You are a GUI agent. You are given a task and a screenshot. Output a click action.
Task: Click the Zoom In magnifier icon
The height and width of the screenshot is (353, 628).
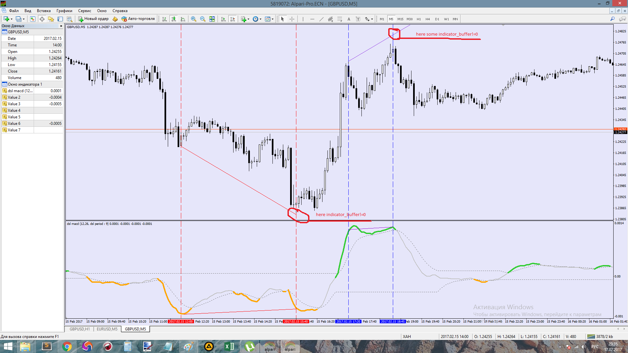point(194,19)
